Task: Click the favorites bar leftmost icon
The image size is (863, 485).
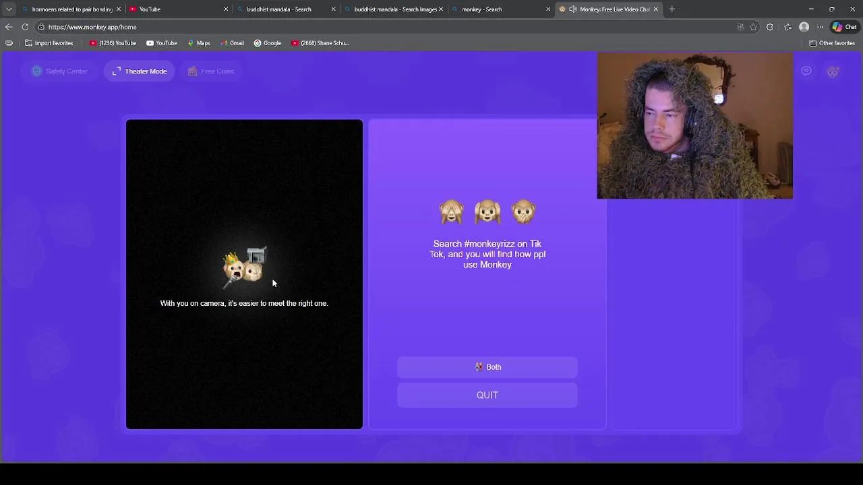Action: [x=9, y=43]
